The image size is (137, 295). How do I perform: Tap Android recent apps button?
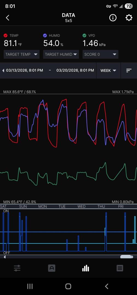click(x=30, y=286)
